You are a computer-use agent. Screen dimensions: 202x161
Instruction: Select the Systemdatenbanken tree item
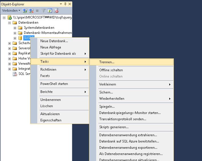pos(39,28)
